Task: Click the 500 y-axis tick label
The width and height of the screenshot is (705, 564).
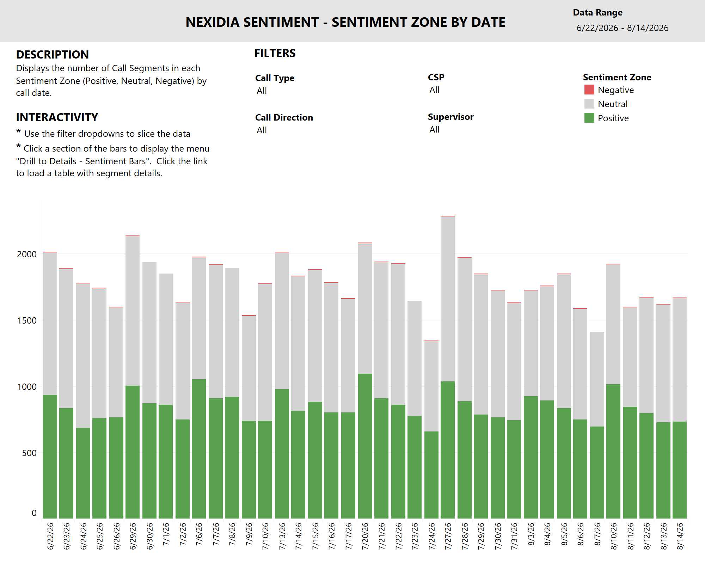Action: point(29,453)
